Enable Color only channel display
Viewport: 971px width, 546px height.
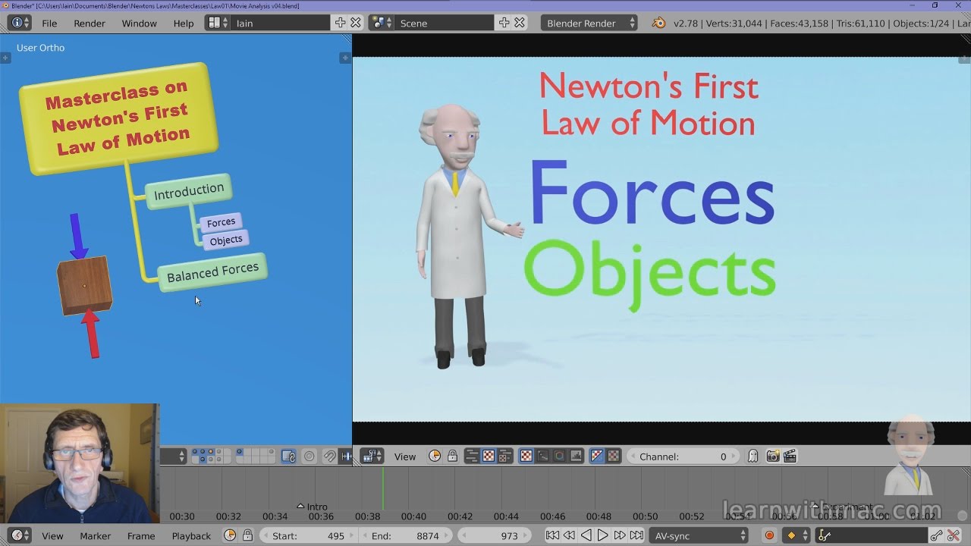(x=614, y=457)
